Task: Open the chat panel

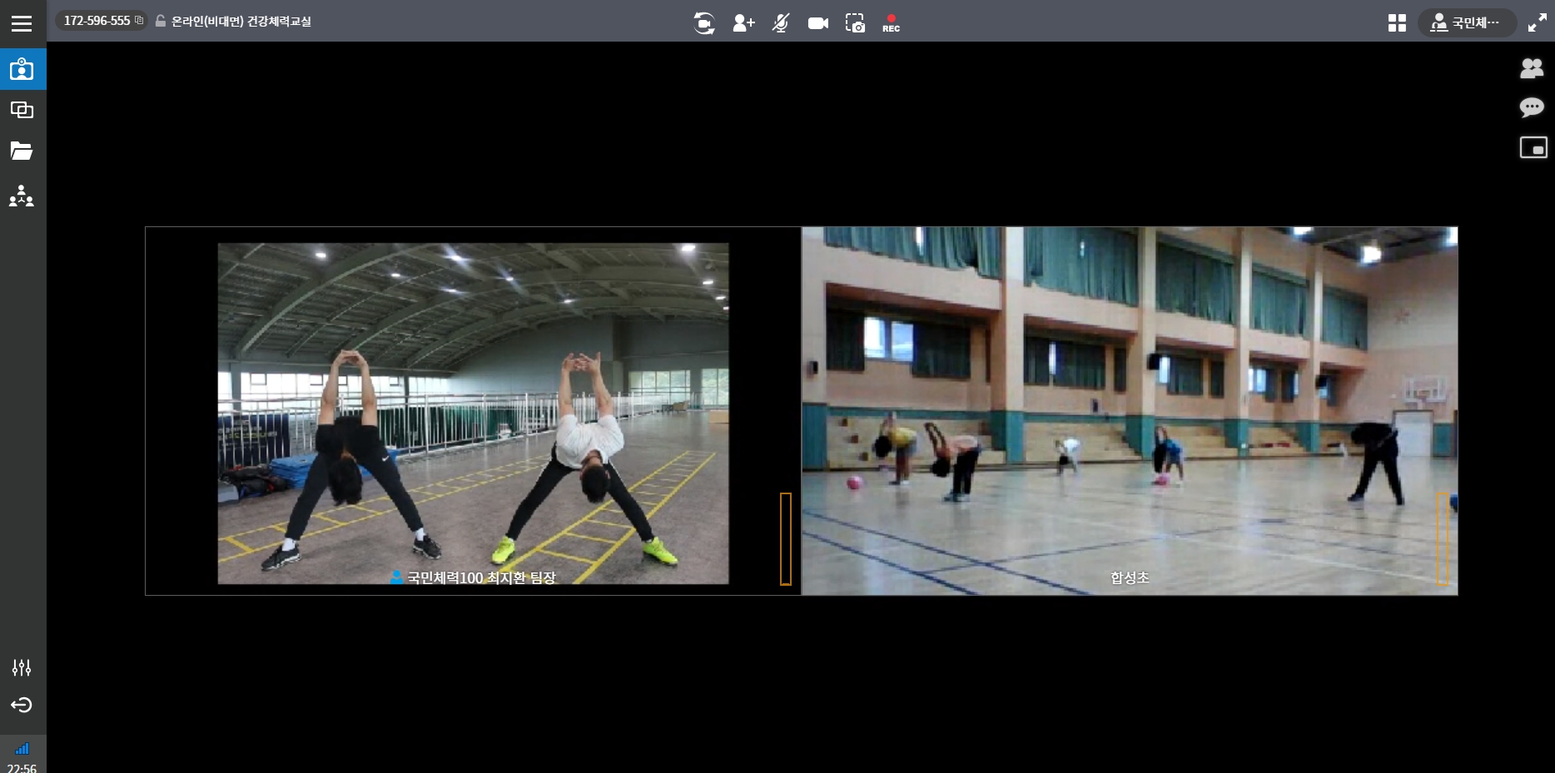Action: pos(1532,107)
